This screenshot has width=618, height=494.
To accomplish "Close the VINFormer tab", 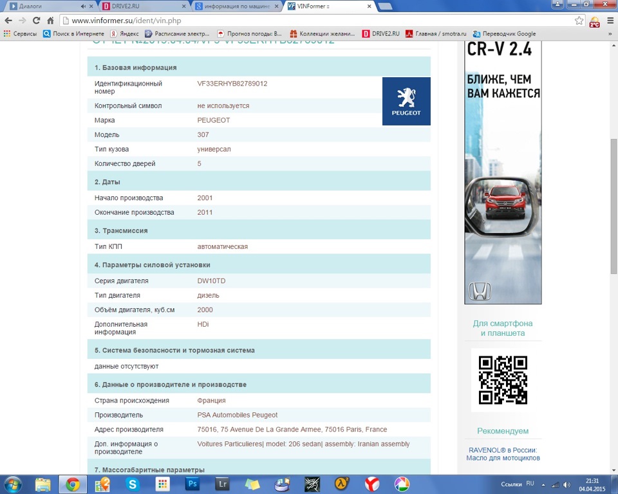I will click(x=370, y=6).
